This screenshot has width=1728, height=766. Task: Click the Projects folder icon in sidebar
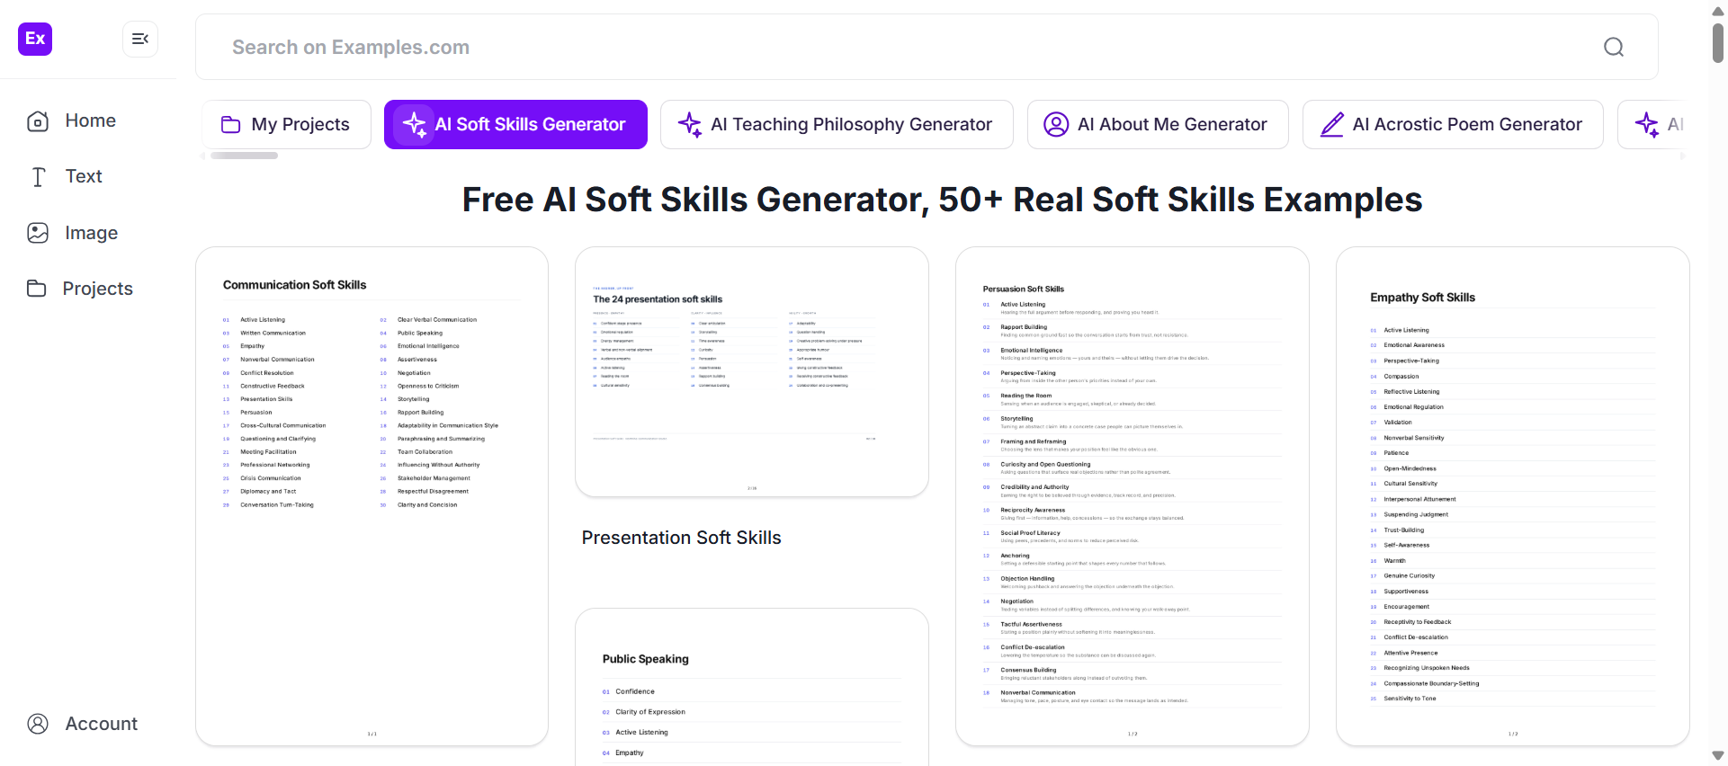click(x=37, y=289)
